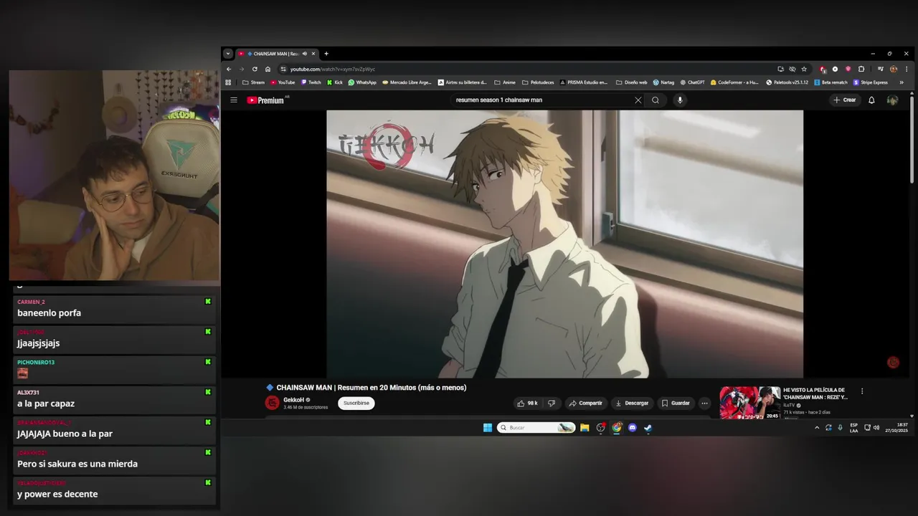Viewport: 918px width, 516px height.
Task: Like the video with 98 k likes
Action: [527, 403]
